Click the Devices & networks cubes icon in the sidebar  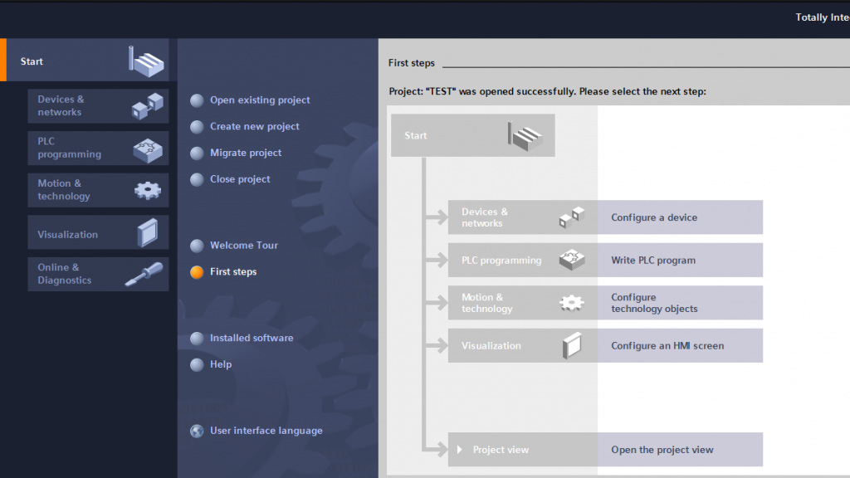point(148,105)
